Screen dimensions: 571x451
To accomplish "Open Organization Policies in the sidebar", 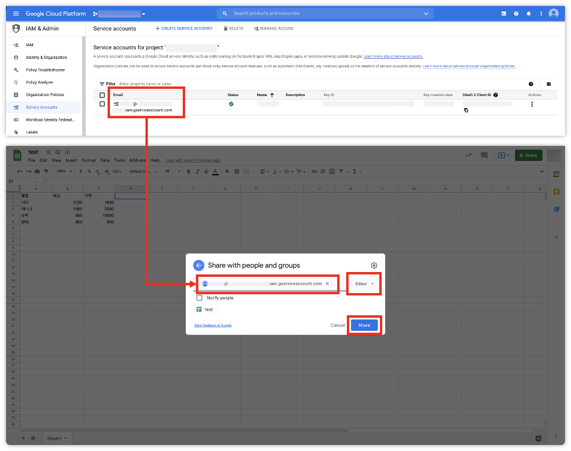I will click(44, 95).
